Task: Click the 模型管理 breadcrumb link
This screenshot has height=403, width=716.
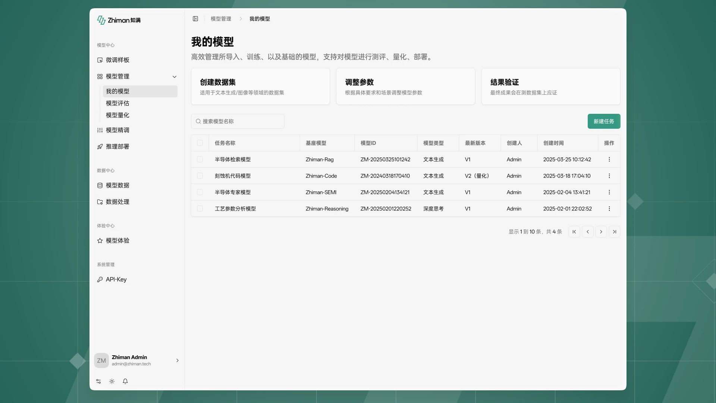Action: click(221, 19)
